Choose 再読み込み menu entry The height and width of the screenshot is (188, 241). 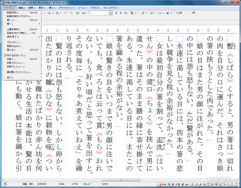pos(22,46)
